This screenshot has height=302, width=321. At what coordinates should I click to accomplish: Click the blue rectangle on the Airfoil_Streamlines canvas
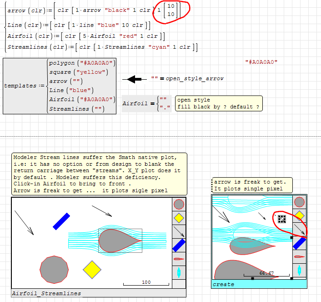coord(61,221)
